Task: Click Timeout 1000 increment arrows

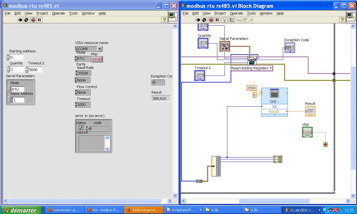Action: pyautogui.click(x=76, y=104)
